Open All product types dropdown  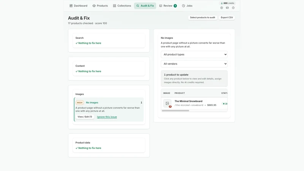click(194, 54)
